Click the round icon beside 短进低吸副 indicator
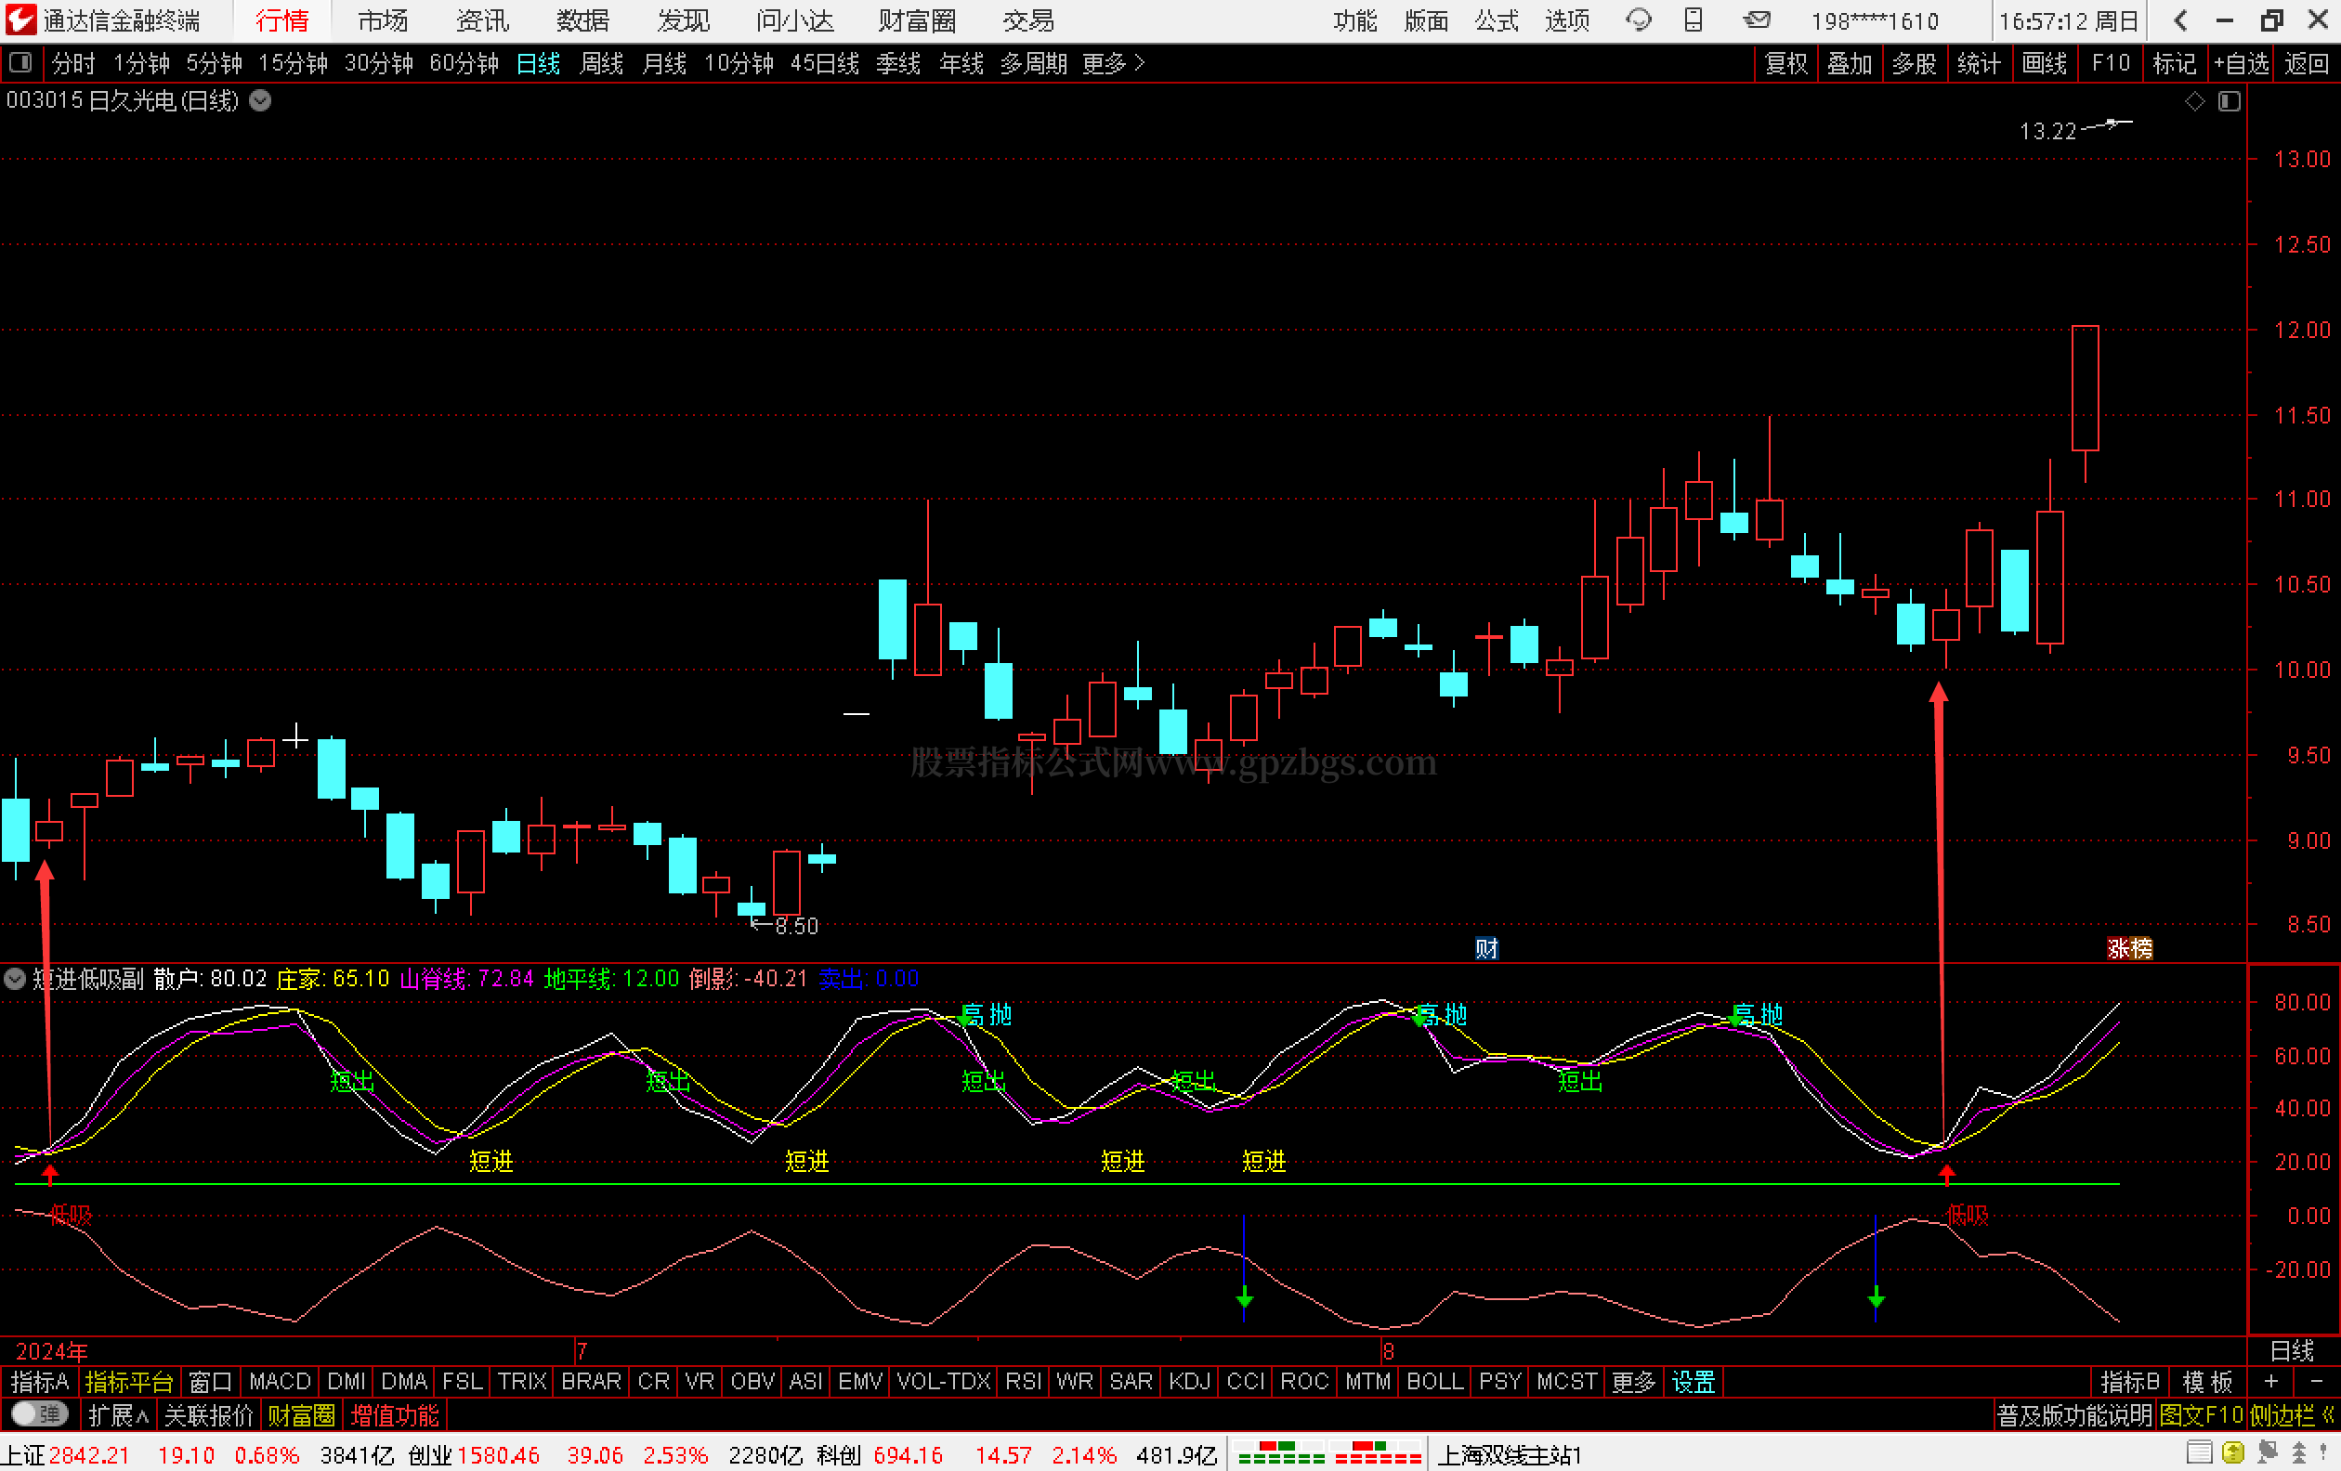2341x1471 pixels. point(15,979)
